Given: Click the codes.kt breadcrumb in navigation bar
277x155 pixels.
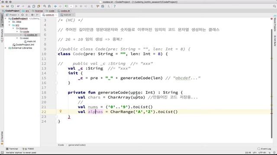Looking at the screenshot, I should 64,11.
